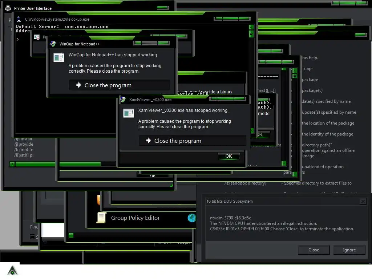The height and width of the screenshot is (279, 372).
Task: Click the text 'the identity of the package'
Action: click(x=327, y=134)
